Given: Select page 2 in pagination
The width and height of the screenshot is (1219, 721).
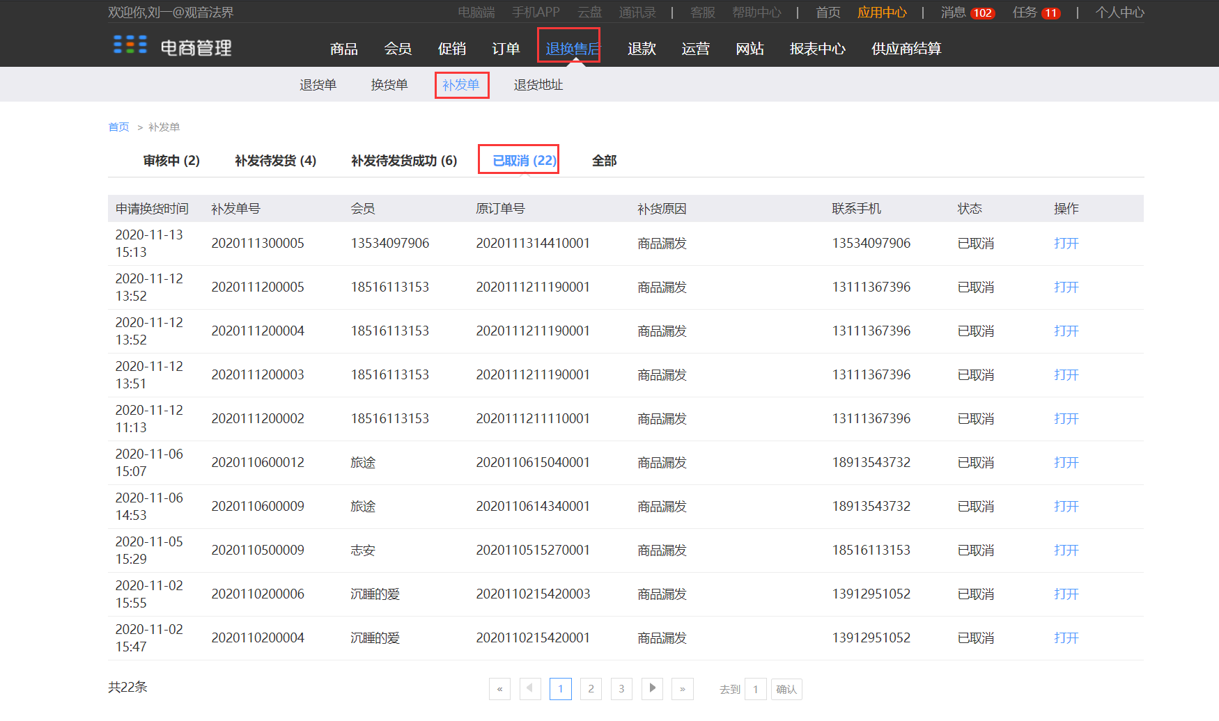Looking at the screenshot, I should pos(591,689).
